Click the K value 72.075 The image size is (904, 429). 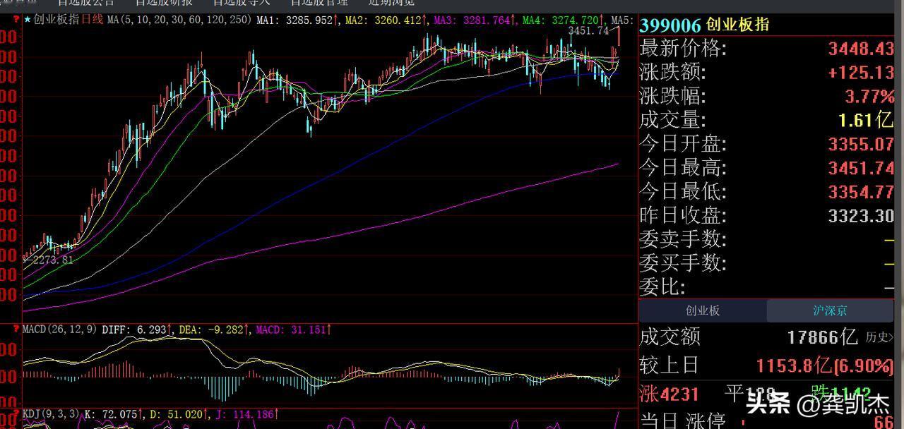(x=121, y=413)
